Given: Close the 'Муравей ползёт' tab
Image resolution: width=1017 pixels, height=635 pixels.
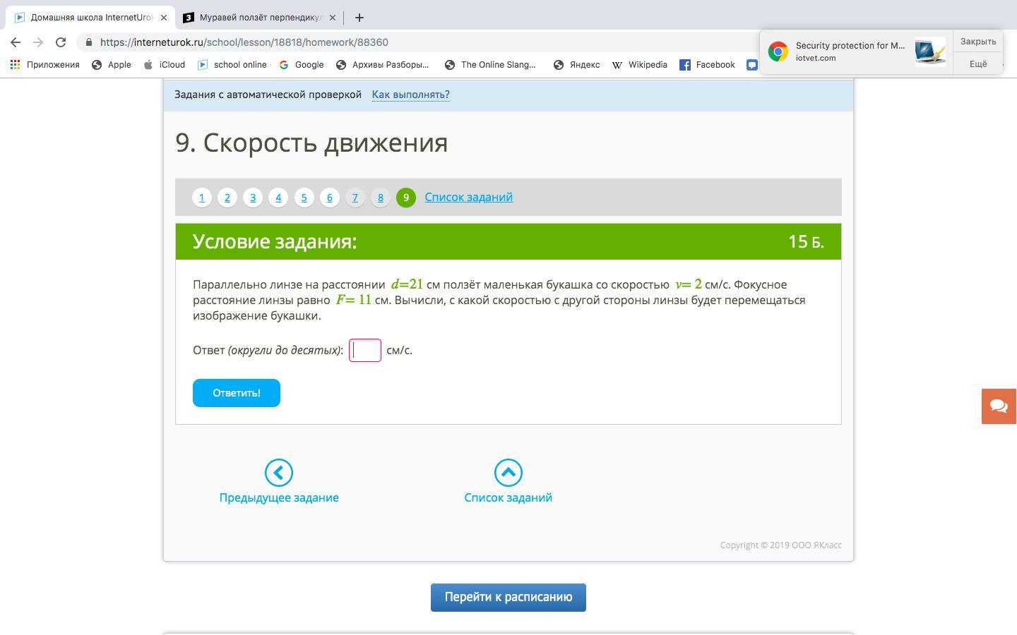Looking at the screenshot, I should (333, 18).
